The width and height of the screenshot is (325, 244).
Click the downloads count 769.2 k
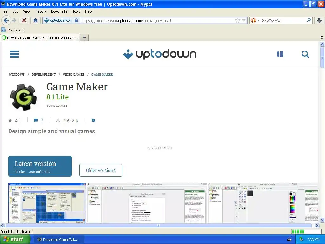point(67,120)
